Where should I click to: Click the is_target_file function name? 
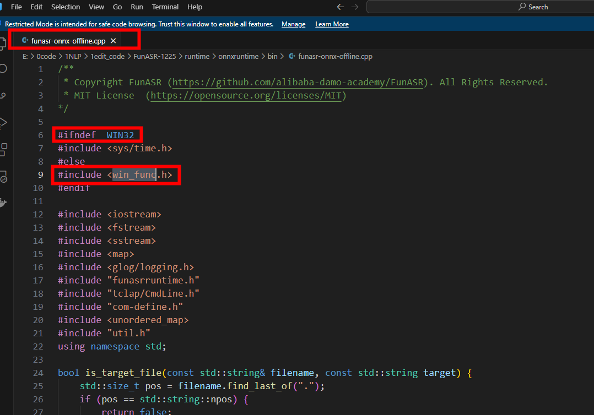(x=123, y=373)
